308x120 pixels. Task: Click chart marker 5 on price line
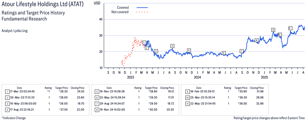[x=189, y=51]
